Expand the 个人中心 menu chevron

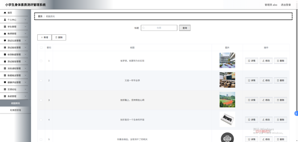[x=25, y=20]
